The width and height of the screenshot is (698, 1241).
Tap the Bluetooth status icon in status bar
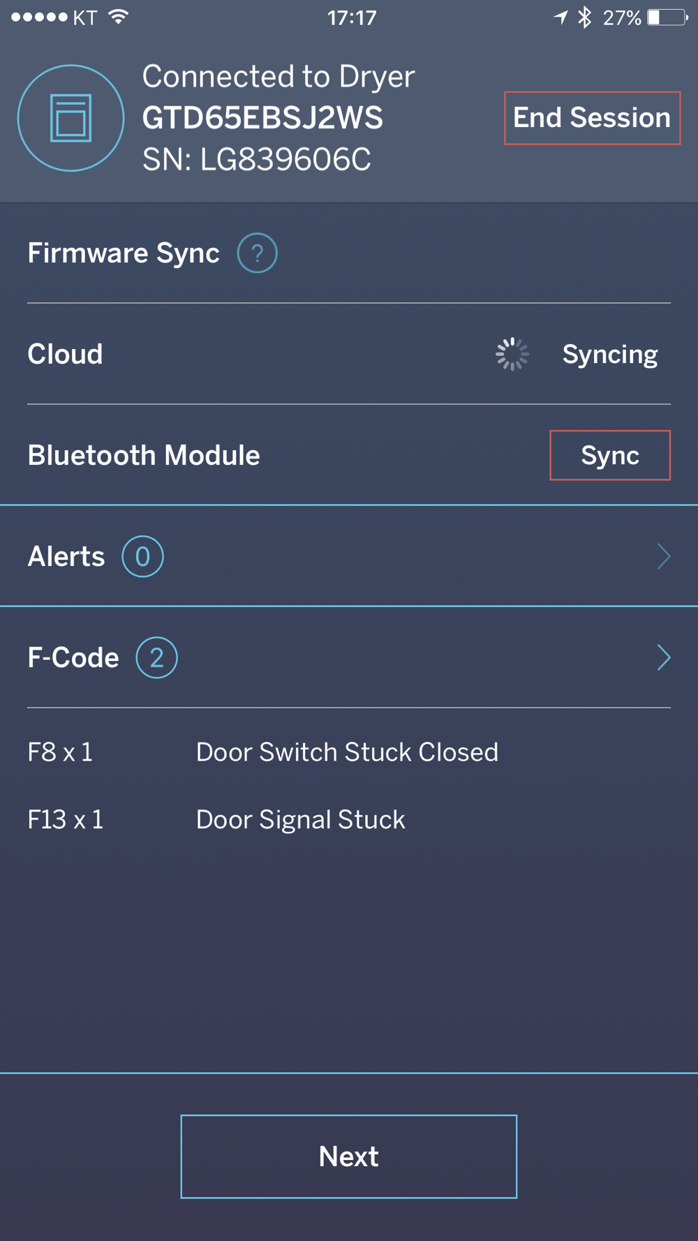585,17
